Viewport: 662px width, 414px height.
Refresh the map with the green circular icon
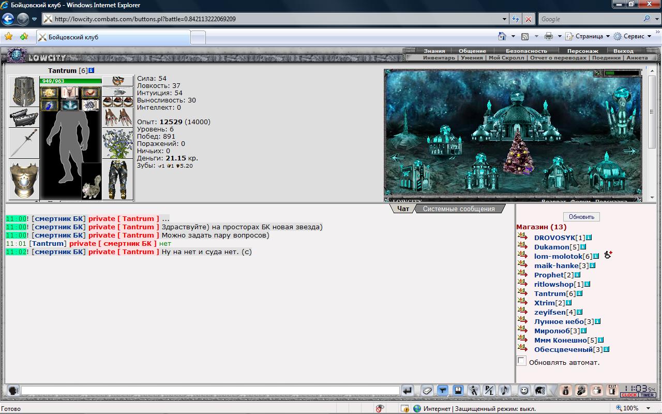[598, 73]
